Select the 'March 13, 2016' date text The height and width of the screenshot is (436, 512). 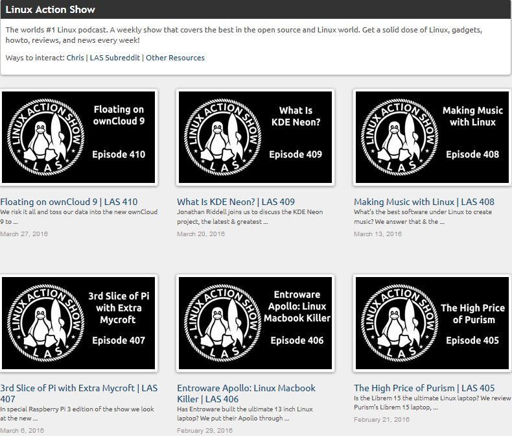(x=378, y=234)
